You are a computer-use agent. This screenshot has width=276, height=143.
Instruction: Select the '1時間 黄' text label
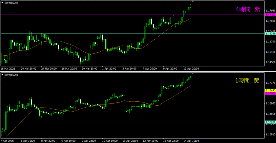[247, 81]
